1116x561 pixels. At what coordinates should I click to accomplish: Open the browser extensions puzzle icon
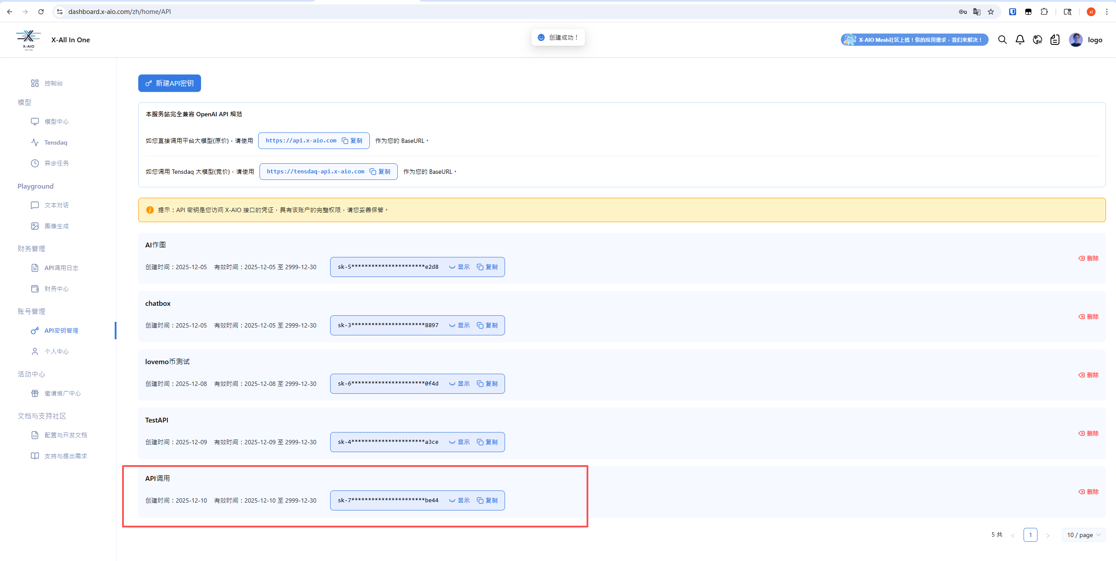tap(1044, 12)
